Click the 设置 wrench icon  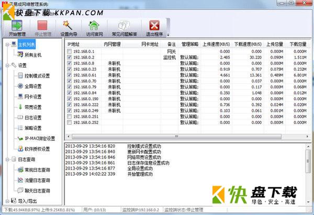pyautogui.click(x=14, y=65)
